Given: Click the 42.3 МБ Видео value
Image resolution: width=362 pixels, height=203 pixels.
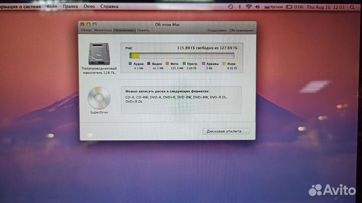Looking at the screenshot, I should [x=158, y=68].
